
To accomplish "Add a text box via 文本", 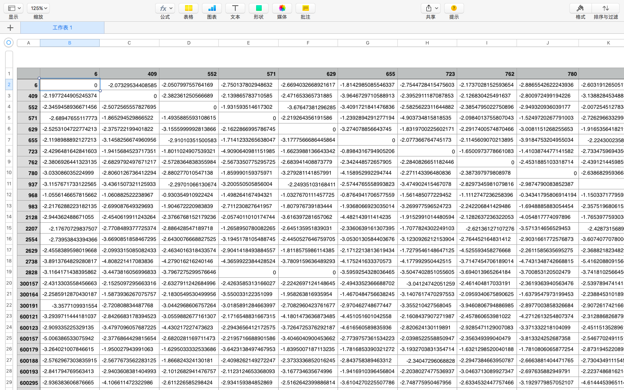I will [x=235, y=8].
